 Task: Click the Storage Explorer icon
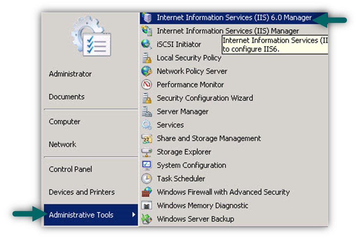[147, 152]
